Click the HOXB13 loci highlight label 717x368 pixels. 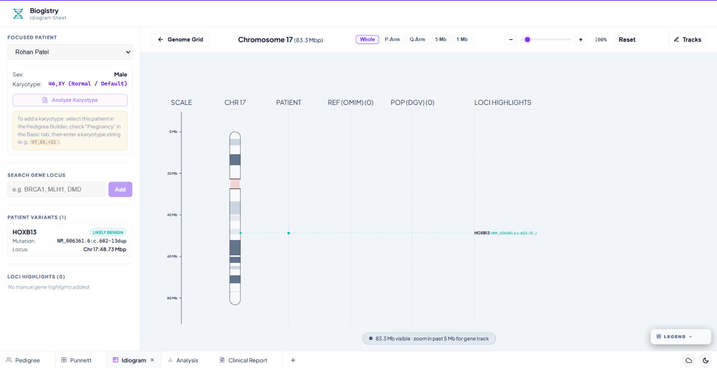(505, 233)
